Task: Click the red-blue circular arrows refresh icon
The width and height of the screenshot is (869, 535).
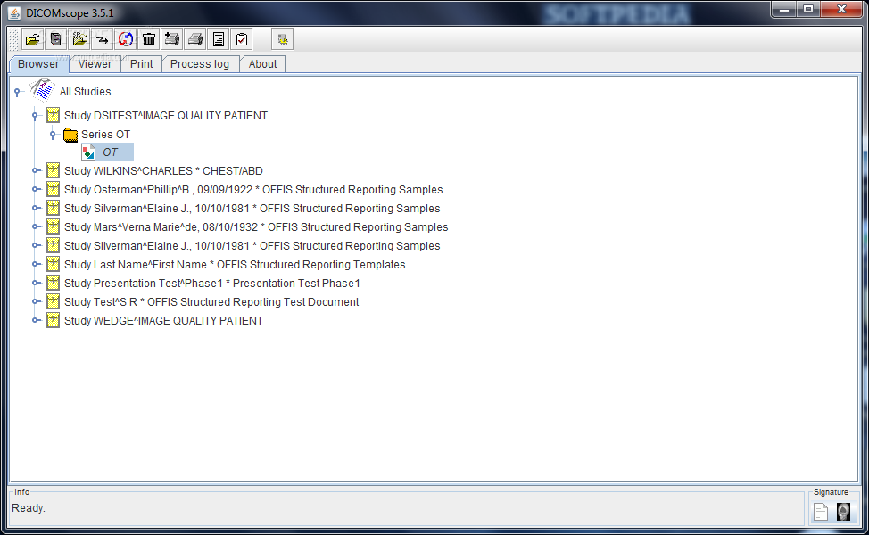Action: tap(126, 39)
